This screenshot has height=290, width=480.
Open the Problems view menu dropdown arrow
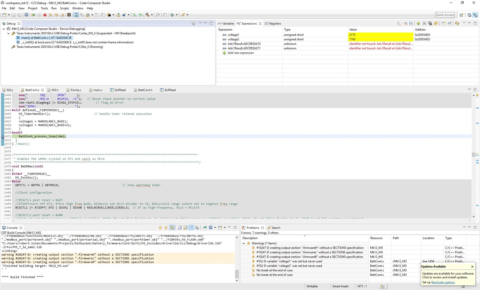point(464,227)
